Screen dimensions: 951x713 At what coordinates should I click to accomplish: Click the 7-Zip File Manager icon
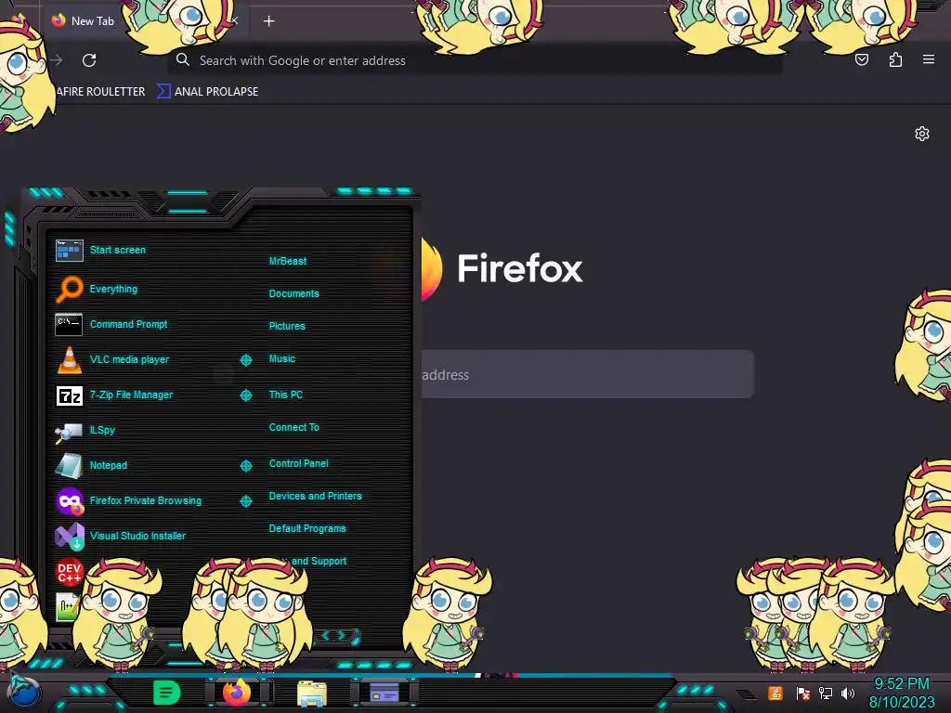(x=69, y=395)
